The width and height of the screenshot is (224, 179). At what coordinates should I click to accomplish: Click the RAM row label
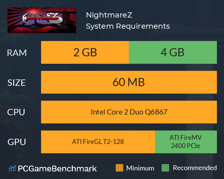pyautogui.click(x=17, y=53)
